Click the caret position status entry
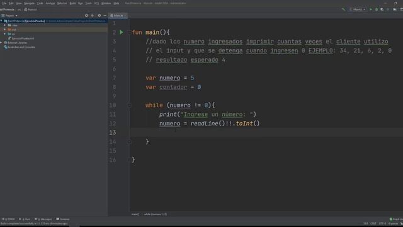This screenshot has height=227, width=403. (x=365, y=224)
